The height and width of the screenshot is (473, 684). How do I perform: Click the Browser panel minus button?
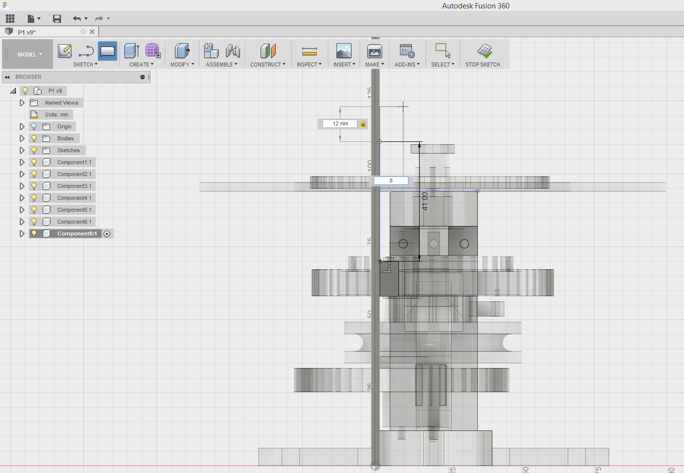[x=143, y=77]
